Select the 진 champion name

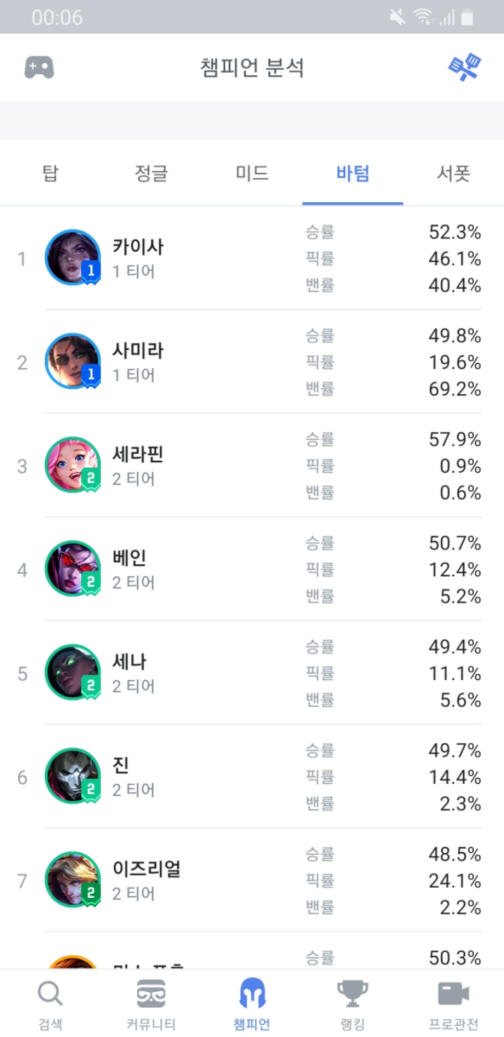pos(121,765)
